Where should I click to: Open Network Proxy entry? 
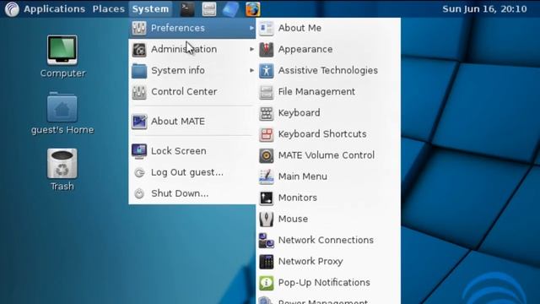328,262
